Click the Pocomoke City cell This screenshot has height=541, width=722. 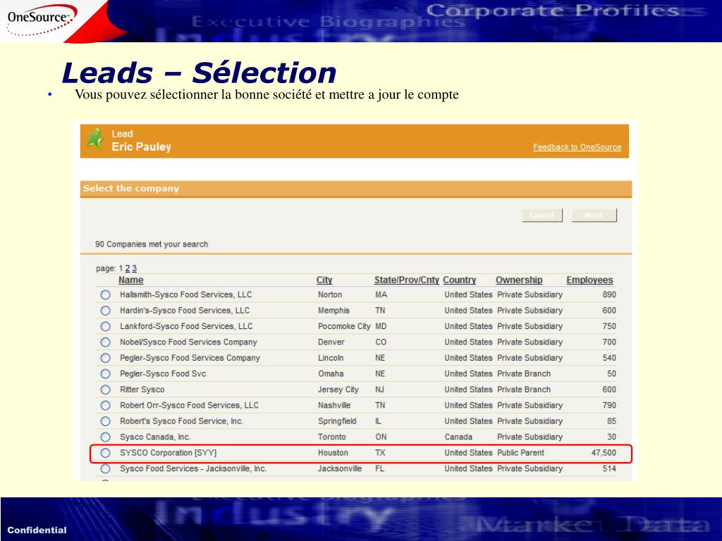344,326
